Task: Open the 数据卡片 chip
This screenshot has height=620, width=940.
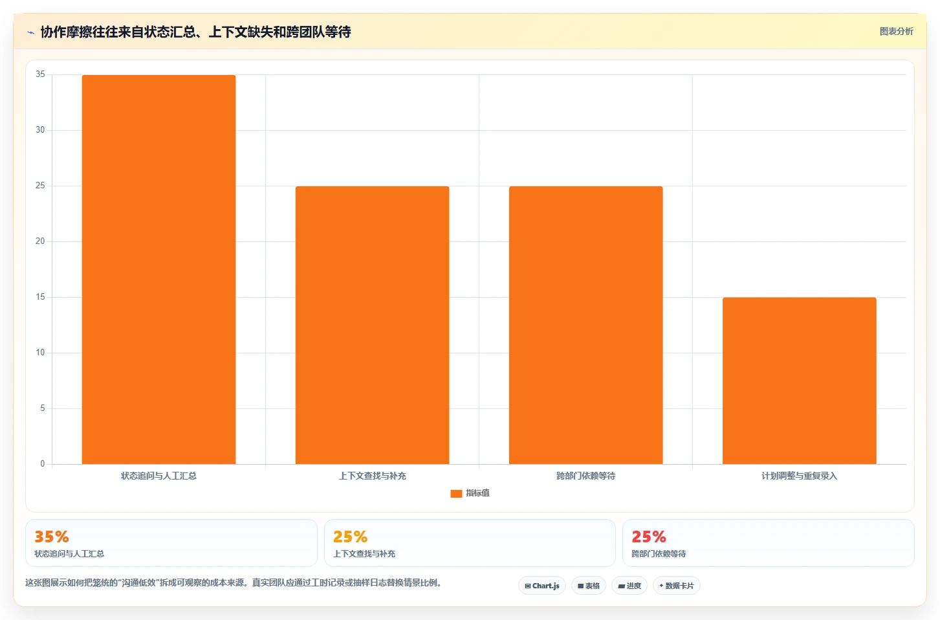Action: 677,586
